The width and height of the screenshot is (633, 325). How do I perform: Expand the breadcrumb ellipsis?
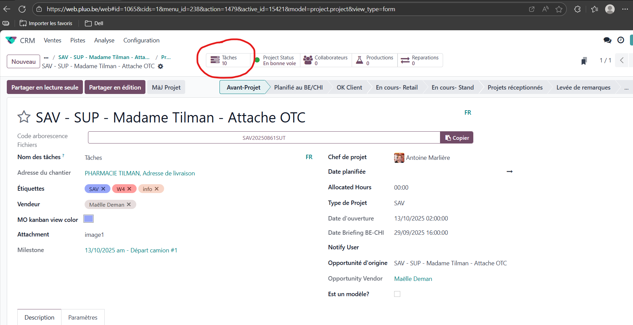click(46, 57)
